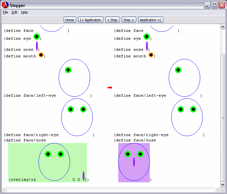
Task: Click the purple-highlighted face with nose result
Action: tap(134, 163)
